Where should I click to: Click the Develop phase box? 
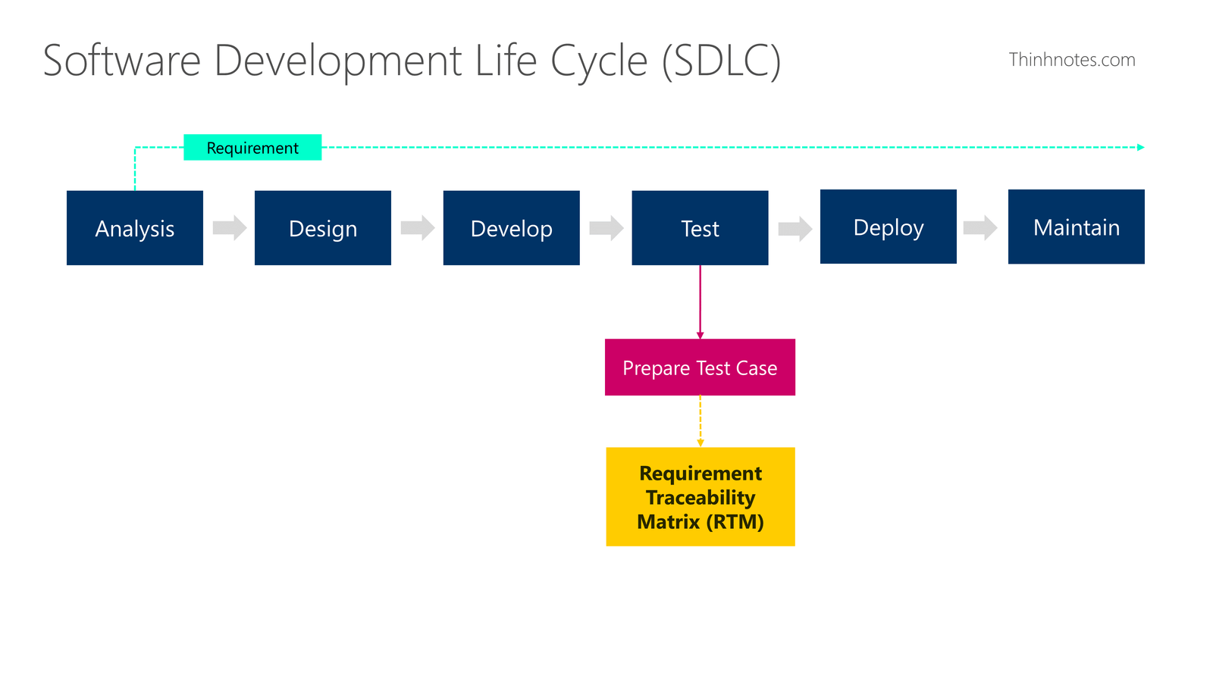tap(512, 228)
